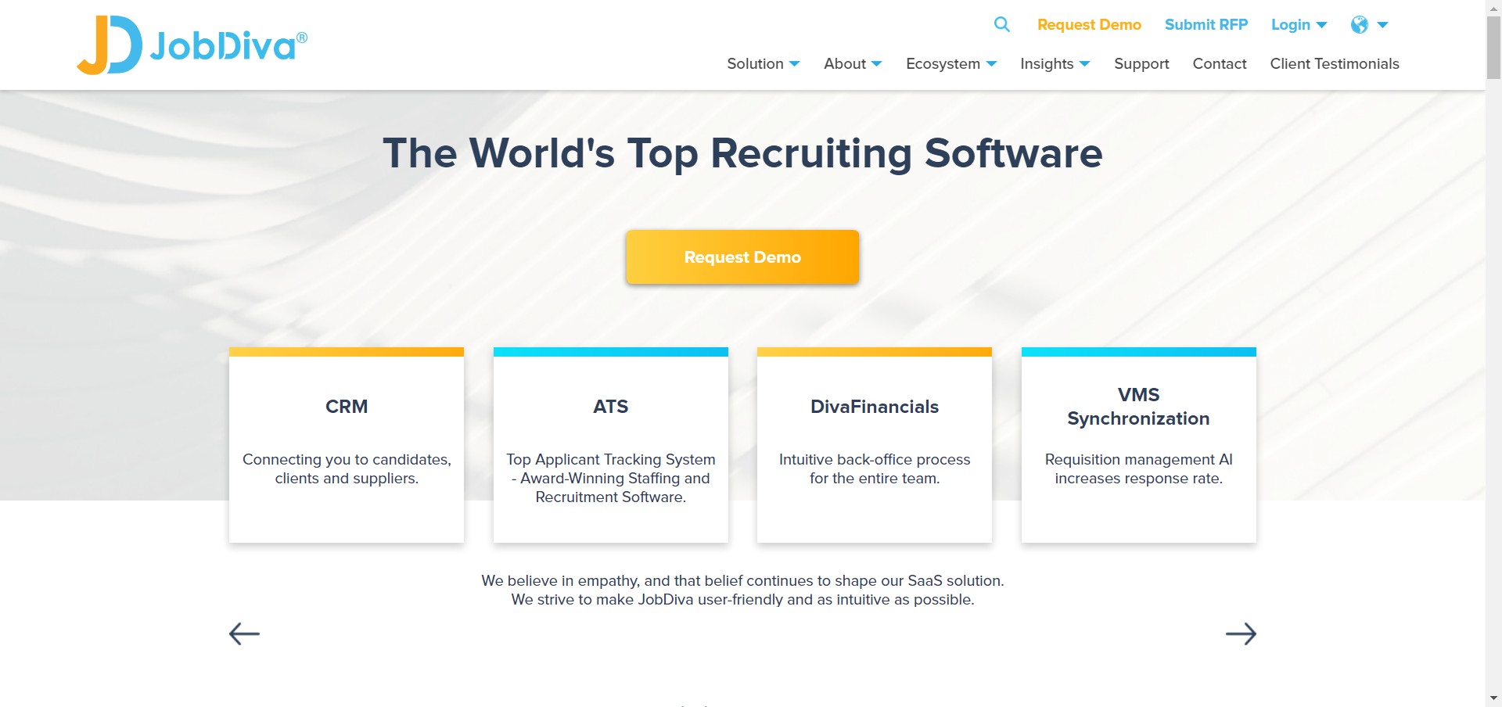Open the Login dropdown
Image resolution: width=1502 pixels, height=707 pixels.
[1299, 25]
